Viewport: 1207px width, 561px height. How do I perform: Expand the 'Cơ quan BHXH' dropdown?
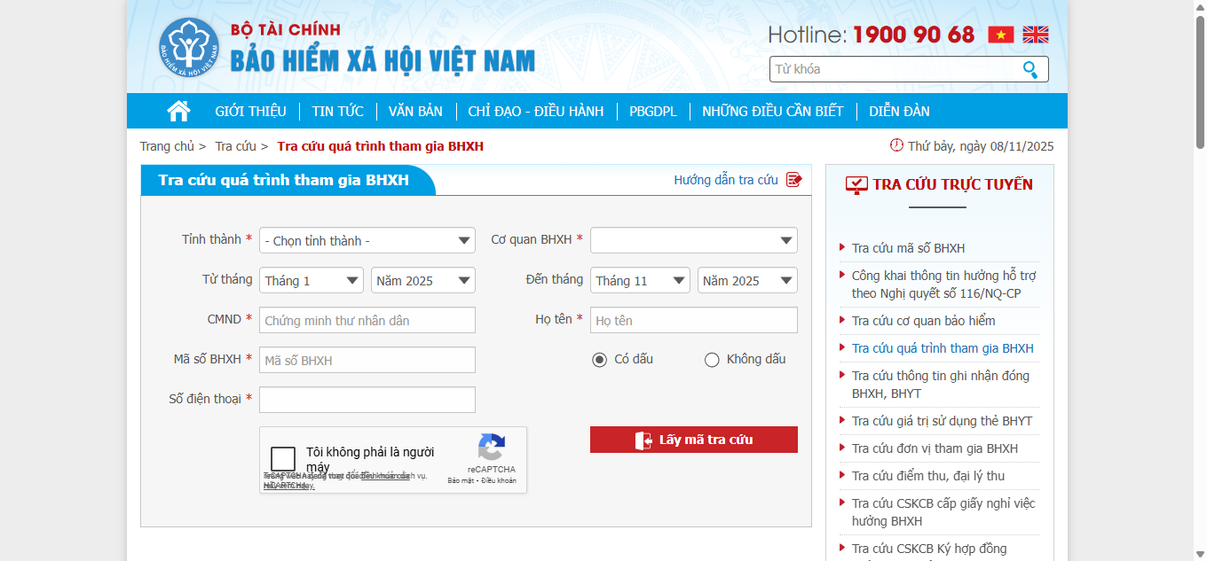coord(693,241)
